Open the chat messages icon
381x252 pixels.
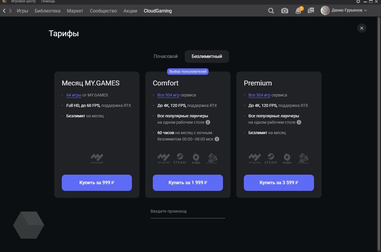[311, 11]
